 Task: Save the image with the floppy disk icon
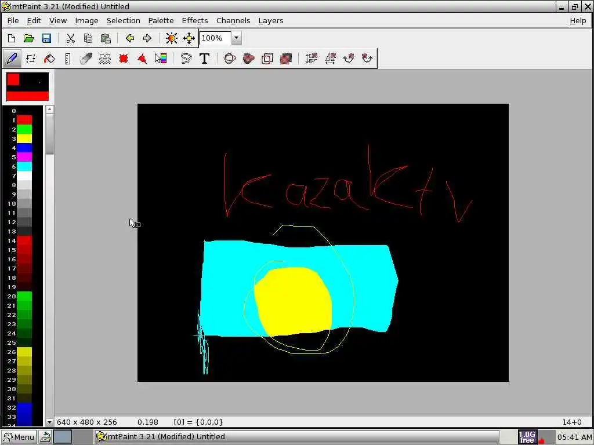[46, 38]
